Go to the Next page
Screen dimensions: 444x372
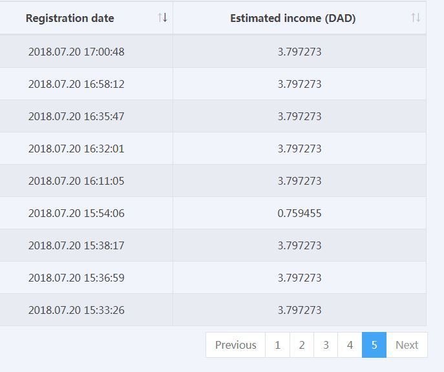click(x=407, y=345)
